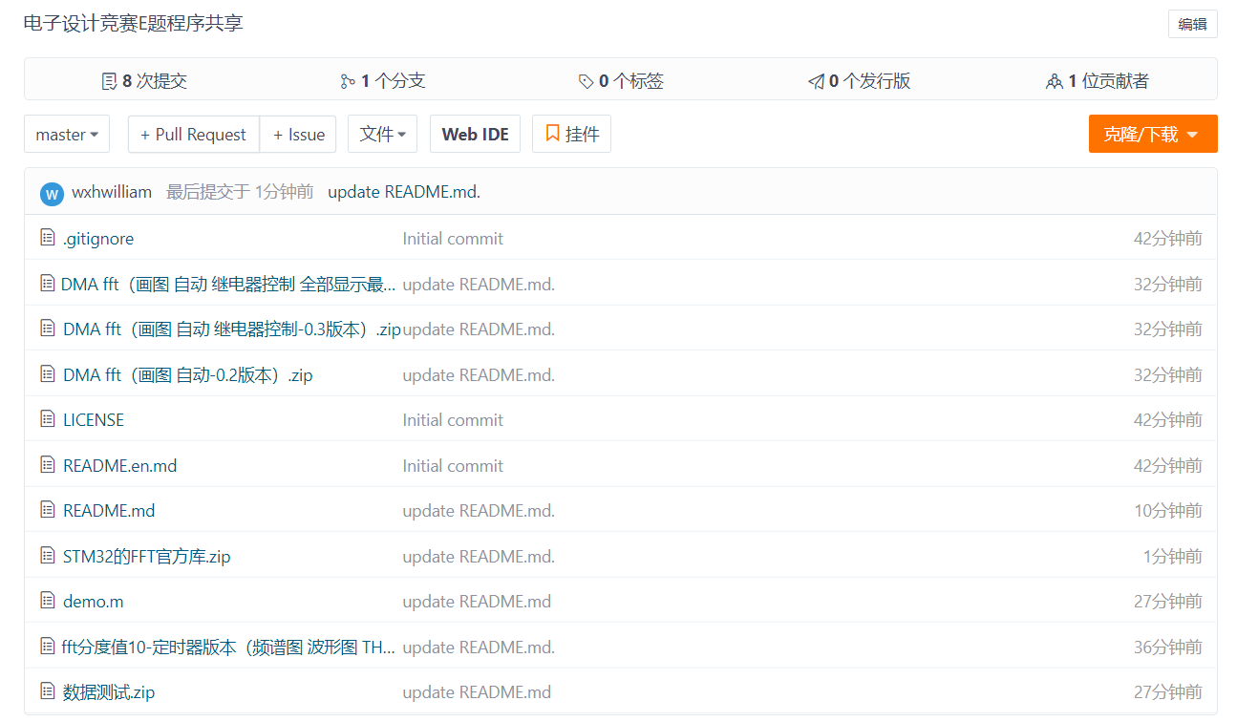Click commit message of demo.m row

pyautogui.click(x=477, y=601)
